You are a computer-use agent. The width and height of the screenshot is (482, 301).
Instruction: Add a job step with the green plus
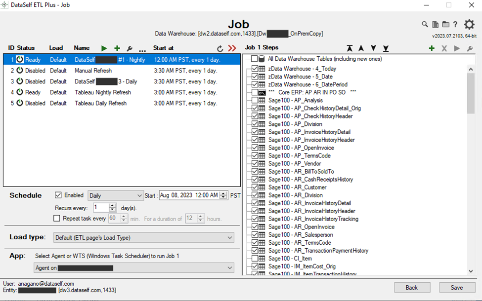(x=432, y=48)
